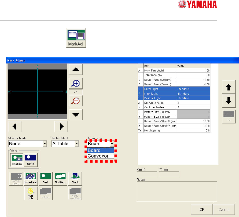Zoom out of the camera view
This screenshot has height=217, width=239.
(75, 101)
